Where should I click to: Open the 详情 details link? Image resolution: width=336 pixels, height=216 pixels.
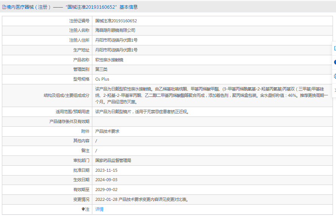[x=99, y=209]
